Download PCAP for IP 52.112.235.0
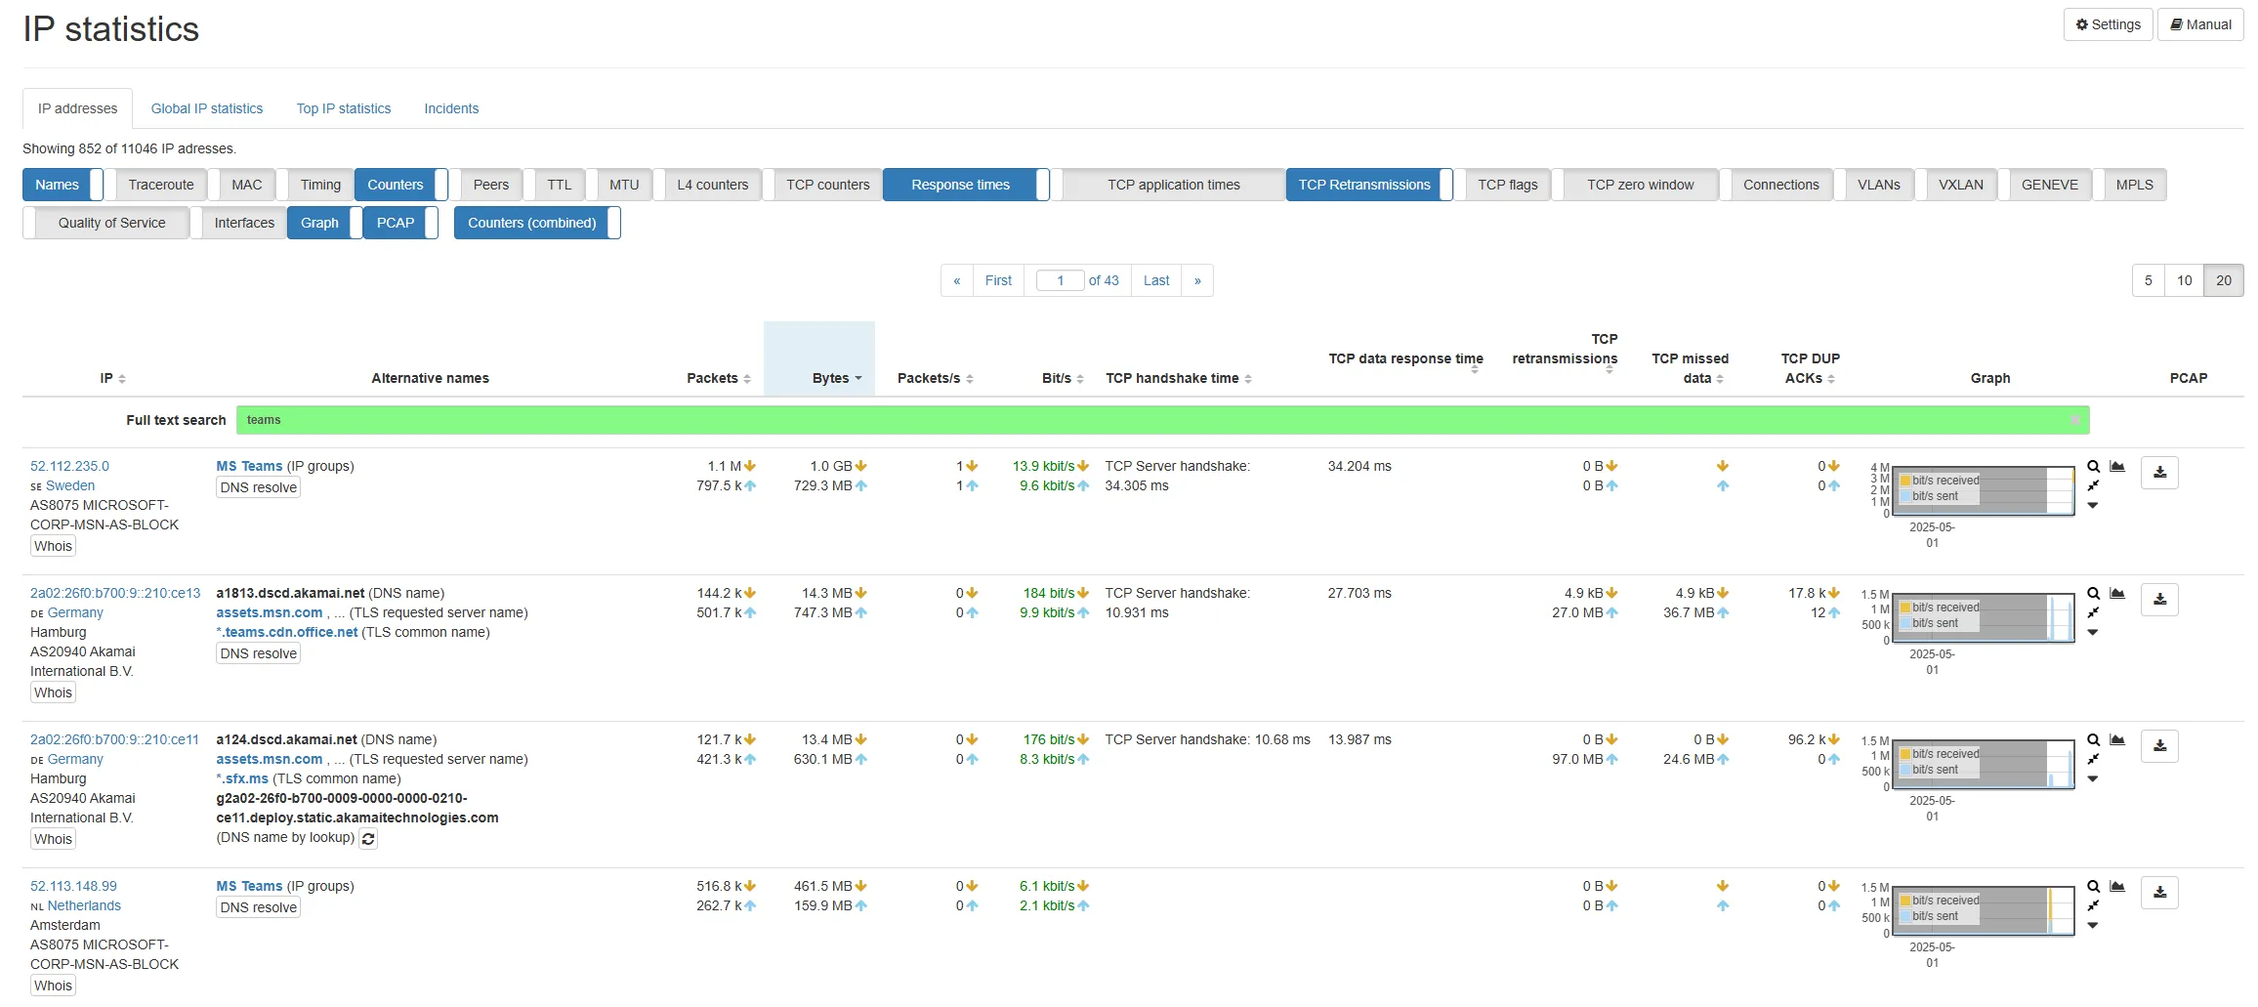Image resolution: width=2258 pixels, height=1007 pixels. pos(2158,473)
